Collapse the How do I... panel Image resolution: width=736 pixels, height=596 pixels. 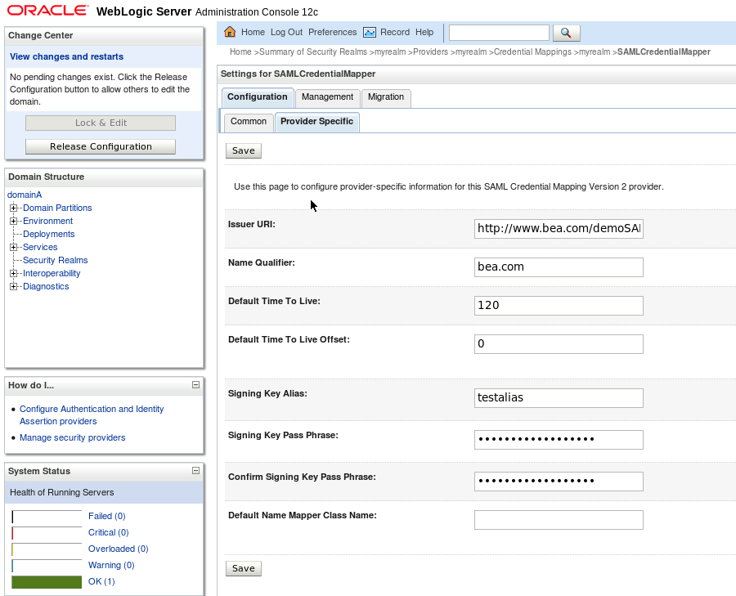195,384
